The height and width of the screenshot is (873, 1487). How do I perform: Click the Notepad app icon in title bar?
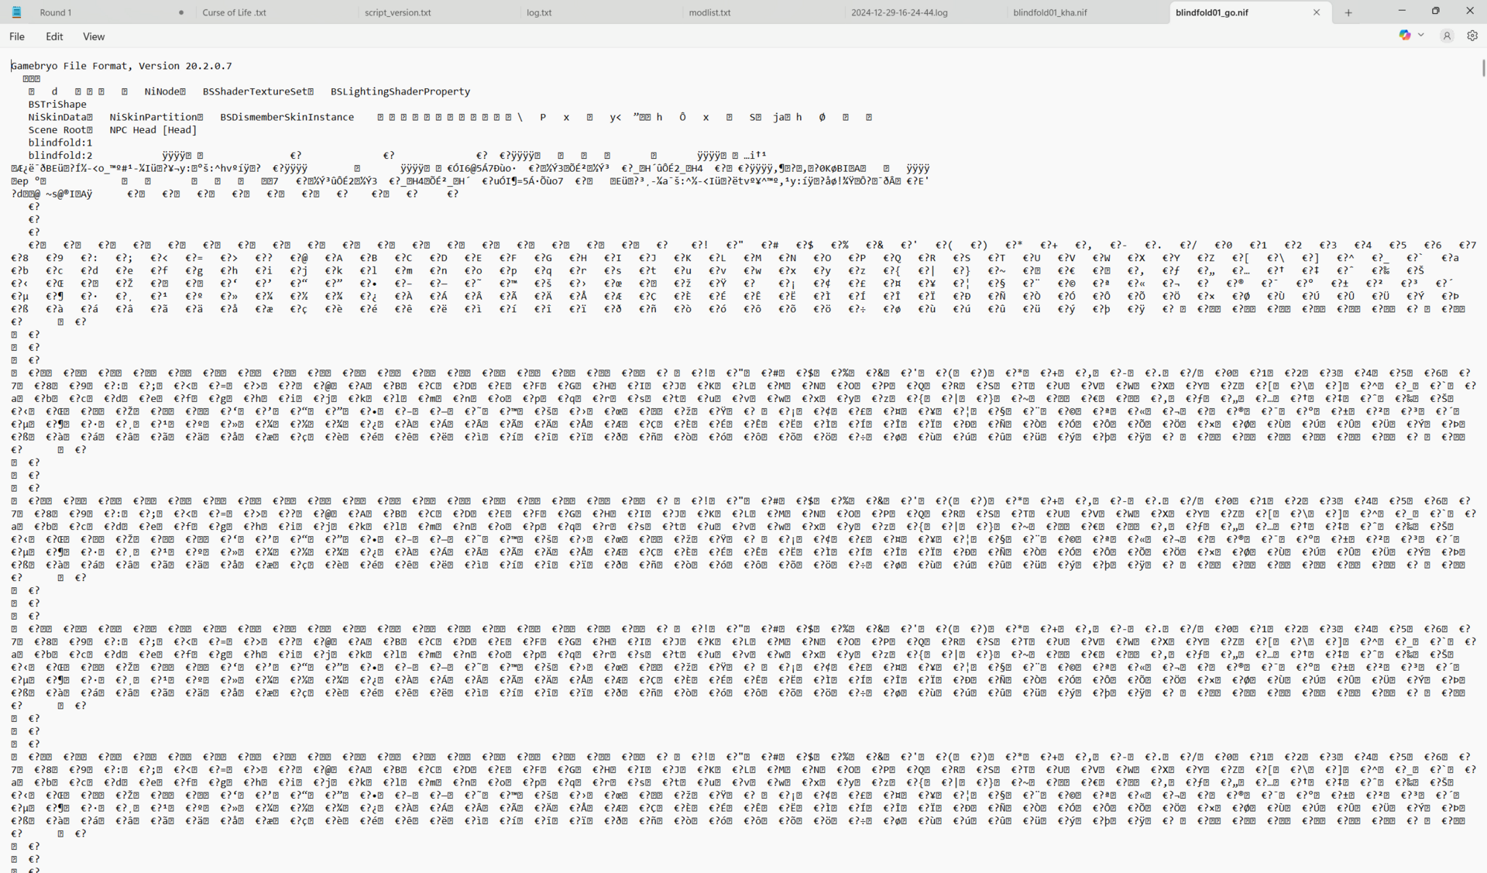pos(16,12)
